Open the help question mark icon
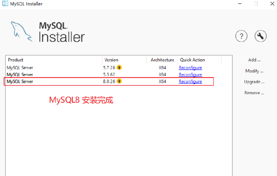The image size is (277, 176). 241,36
